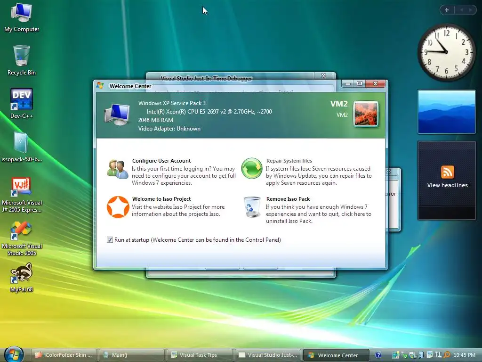The image size is (482, 362).
Task: Click the analog clock gadget
Action: tap(446, 52)
